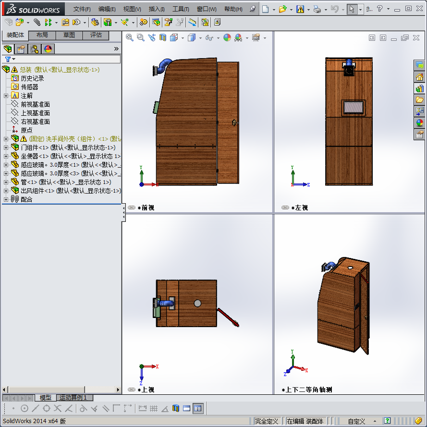Open the DisplayManager color ball tab
427x427 pixels.
point(48,49)
